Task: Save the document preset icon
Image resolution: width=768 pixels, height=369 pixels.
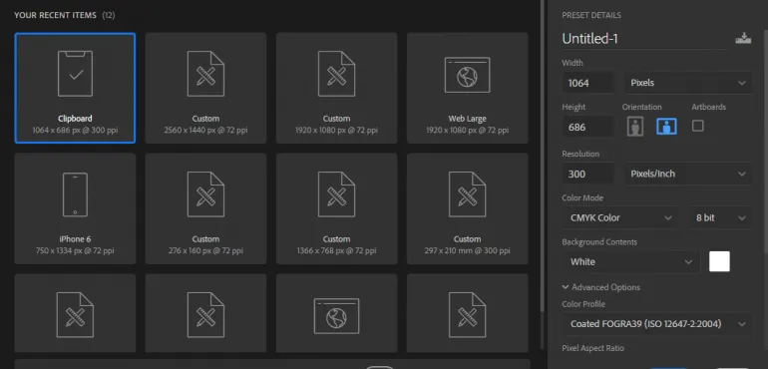Action: (743, 38)
